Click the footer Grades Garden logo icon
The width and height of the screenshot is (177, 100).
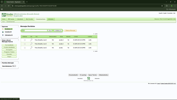88,78
